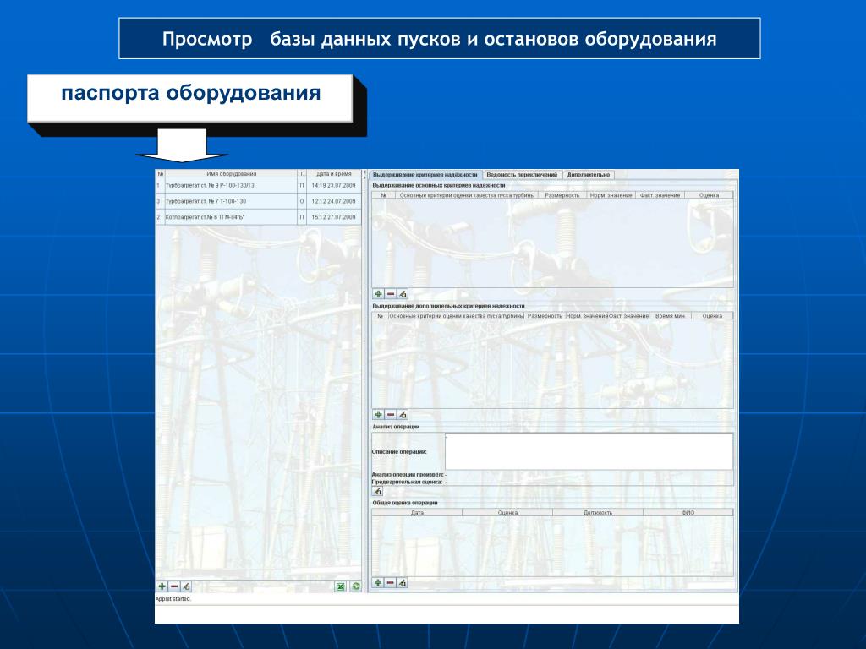Edit a row in the additional reliability criteria table
Viewport: 866px width, 649px height.
(403, 414)
